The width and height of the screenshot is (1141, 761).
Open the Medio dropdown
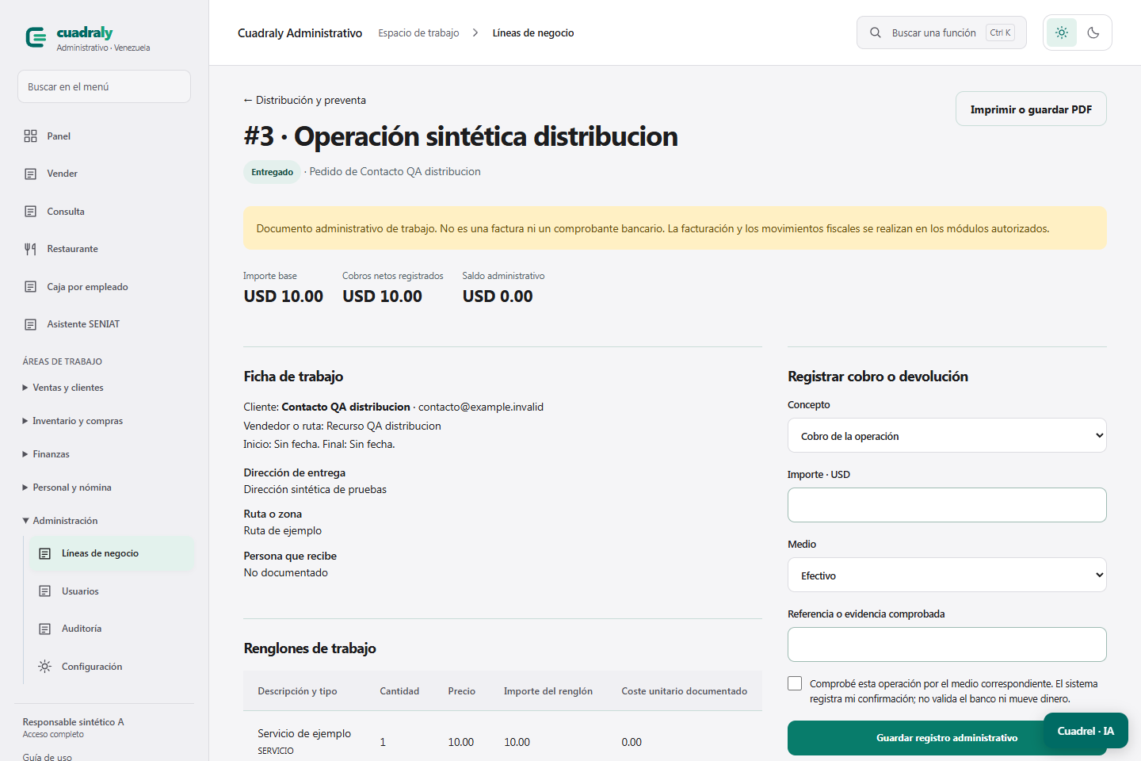(x=947, y=575)
